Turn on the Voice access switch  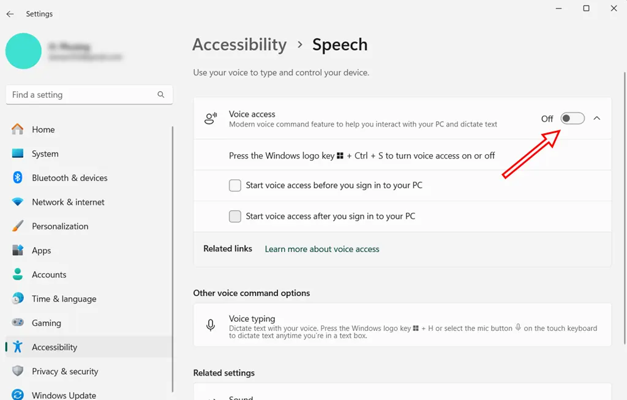573,118
